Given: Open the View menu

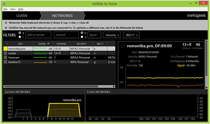Looking at the screenshot, I should pyautogui.click(x=13, y=9).
